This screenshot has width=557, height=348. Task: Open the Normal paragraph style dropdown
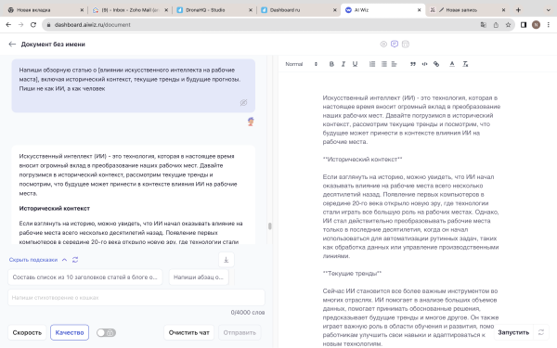pos(301,64)
